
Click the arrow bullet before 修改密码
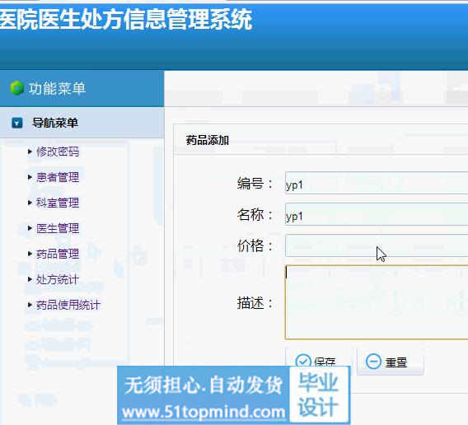tap(30, 152)
